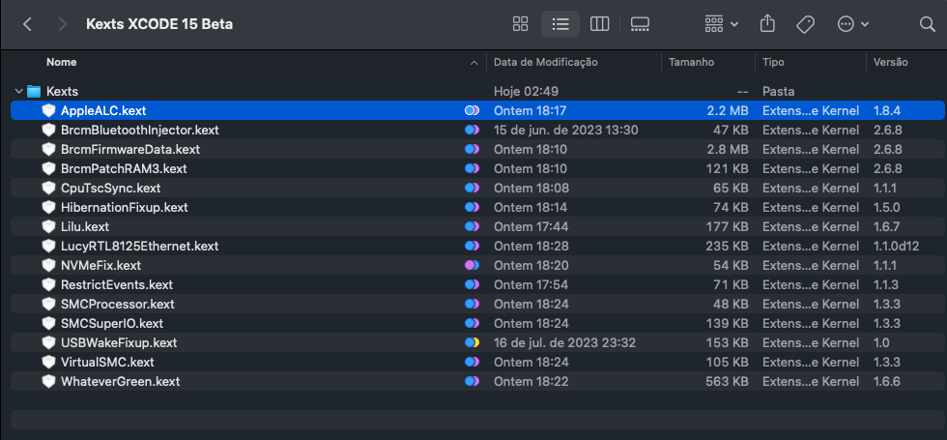Go back to the previous folder
This screenshot has height=440, width=947.
(x=27, y=24)
